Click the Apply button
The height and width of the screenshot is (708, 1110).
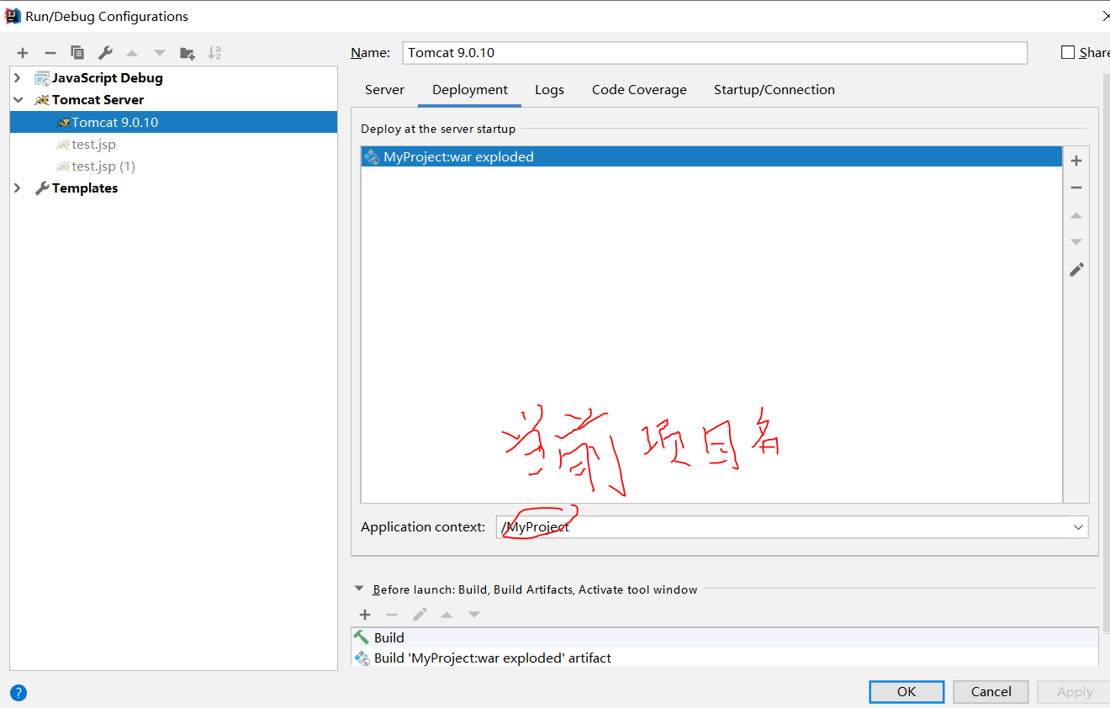tap(1074, 692)
